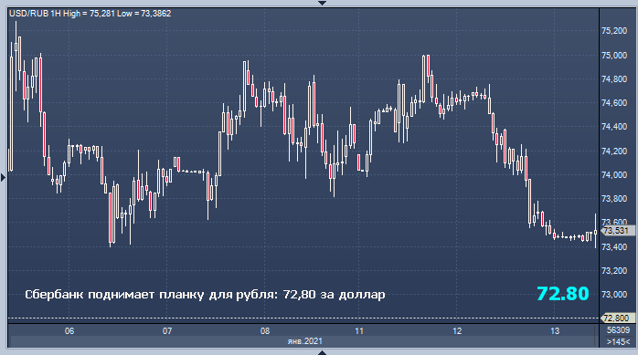Click the large cyan 72.80 value
This screenshot has width=638, height=355.
[563, 293]
